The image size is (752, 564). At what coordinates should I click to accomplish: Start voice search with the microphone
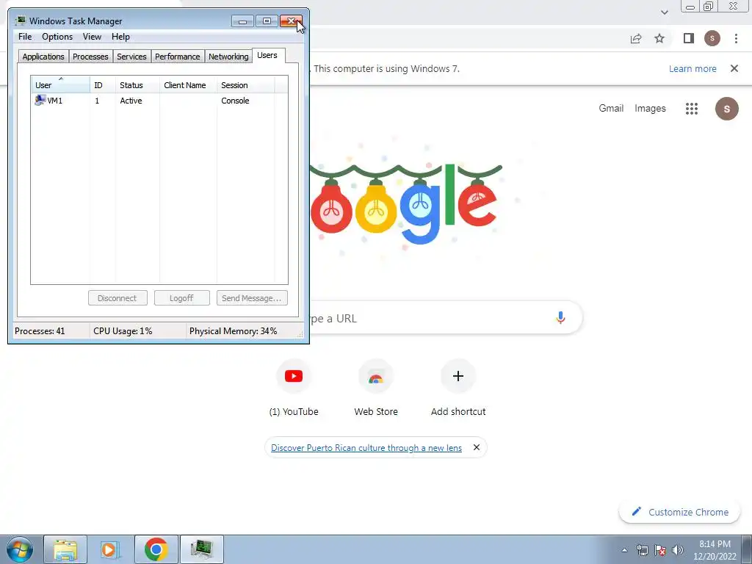[560, 317]
